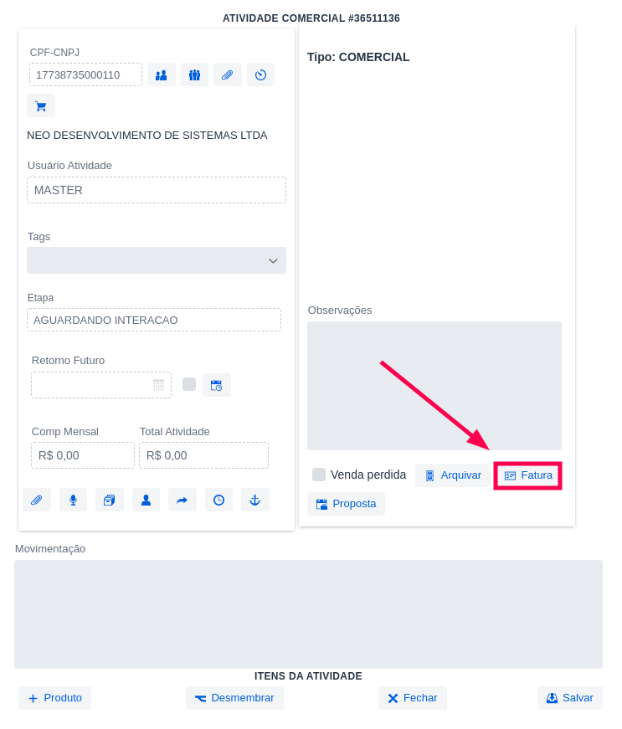
Task: Click the Fatura button
Action: point(528,475)
